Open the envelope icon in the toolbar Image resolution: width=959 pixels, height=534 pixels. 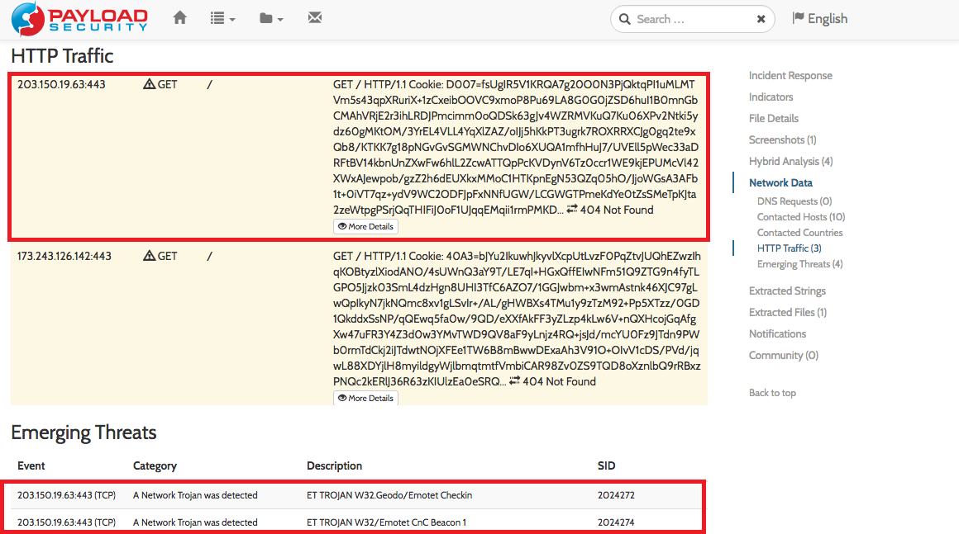point(315,17)
